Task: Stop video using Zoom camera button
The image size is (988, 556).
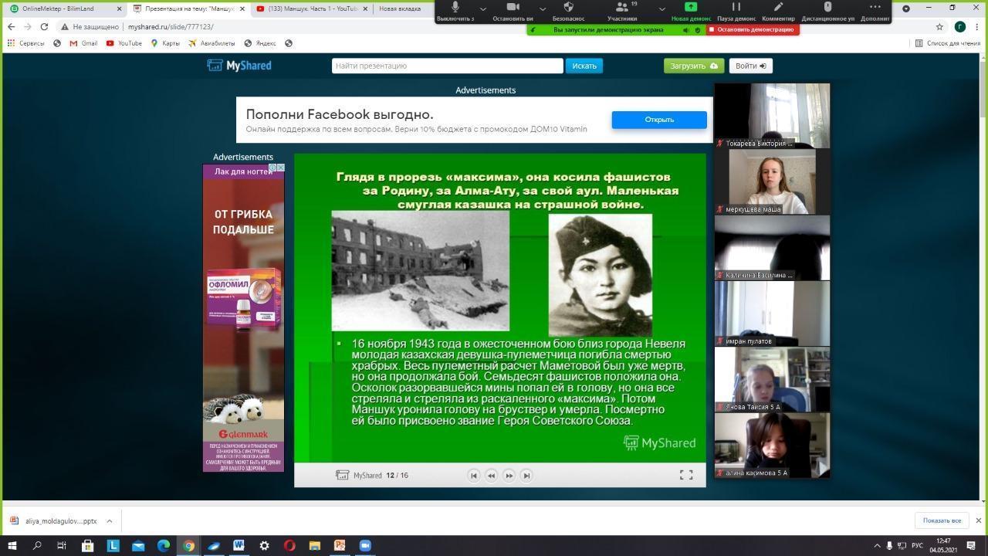Action: (513, 9)
